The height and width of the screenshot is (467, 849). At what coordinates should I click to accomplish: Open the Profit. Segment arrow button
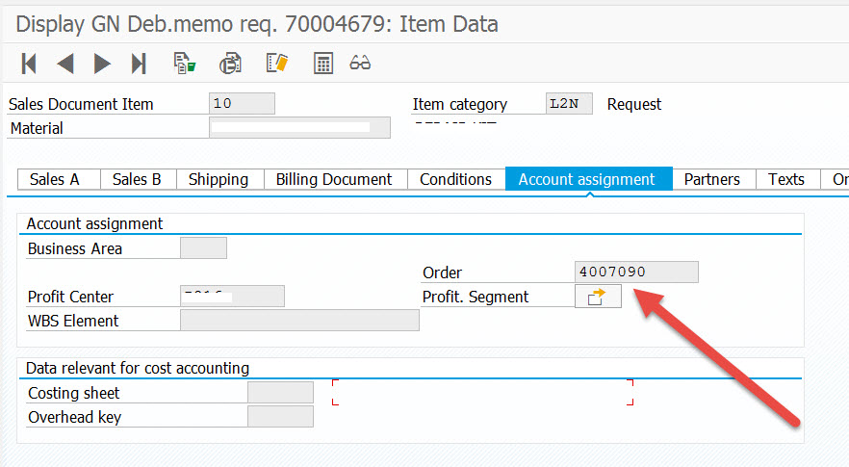(x=598, y=297)
